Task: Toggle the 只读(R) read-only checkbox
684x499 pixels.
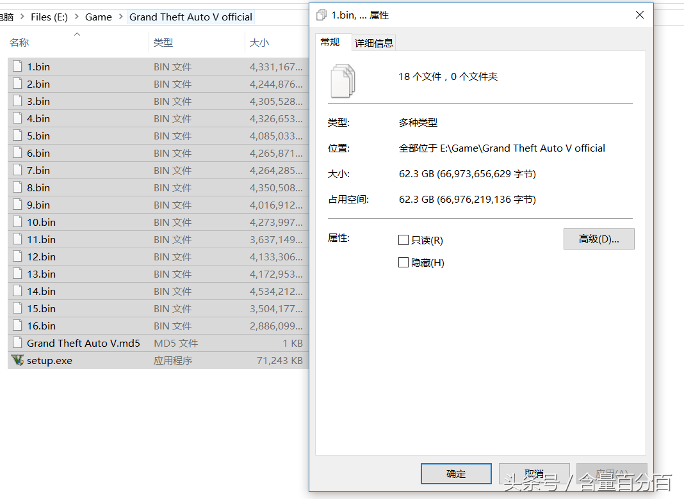Action: tap(403, 240)
